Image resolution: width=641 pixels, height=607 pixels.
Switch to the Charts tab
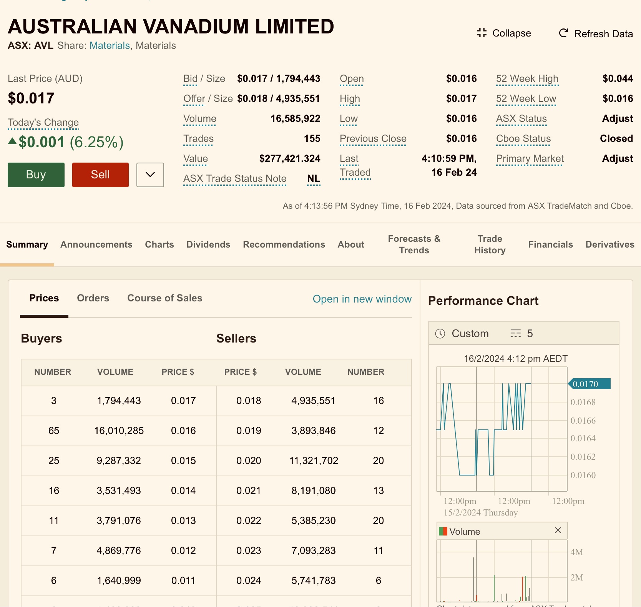coord(159,244)
